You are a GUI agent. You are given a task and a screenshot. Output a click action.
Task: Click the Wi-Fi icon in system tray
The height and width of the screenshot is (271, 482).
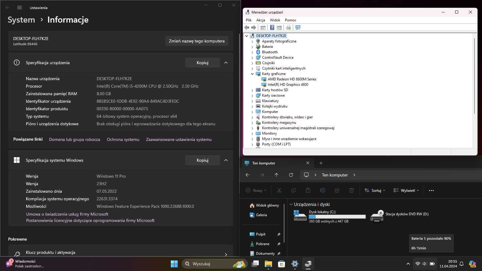click(x=418, y=264)
